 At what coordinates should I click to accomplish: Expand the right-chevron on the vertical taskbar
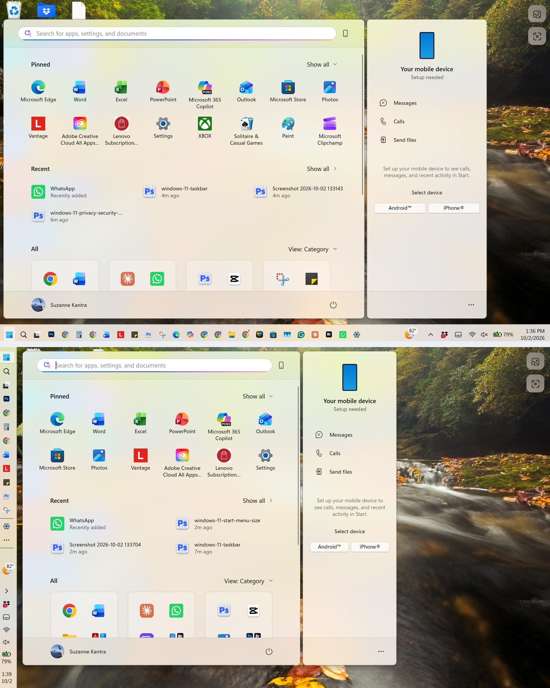[x=7, y=591]
